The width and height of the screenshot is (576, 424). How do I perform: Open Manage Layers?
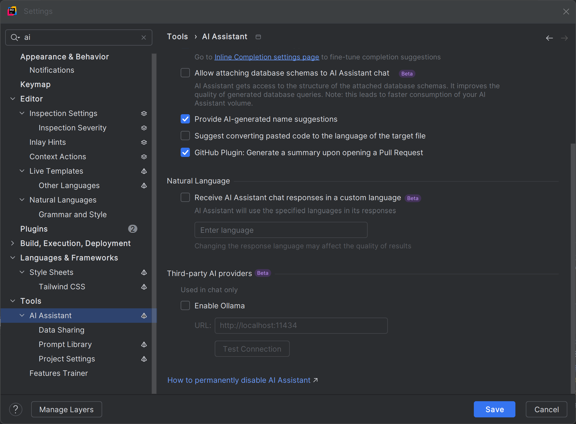(67, 409)
